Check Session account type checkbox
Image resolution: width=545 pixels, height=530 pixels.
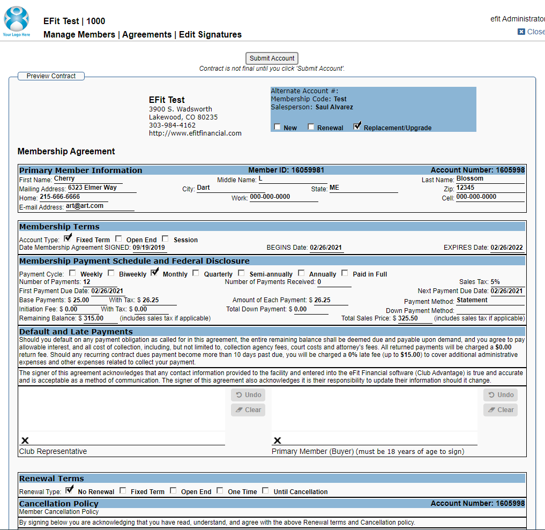pos(166,239)
